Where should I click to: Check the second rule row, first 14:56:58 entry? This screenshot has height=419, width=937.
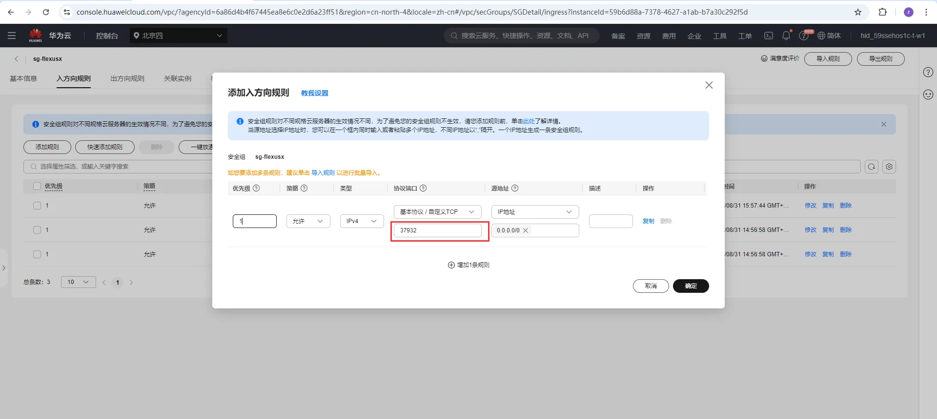(x=37, y=230)
